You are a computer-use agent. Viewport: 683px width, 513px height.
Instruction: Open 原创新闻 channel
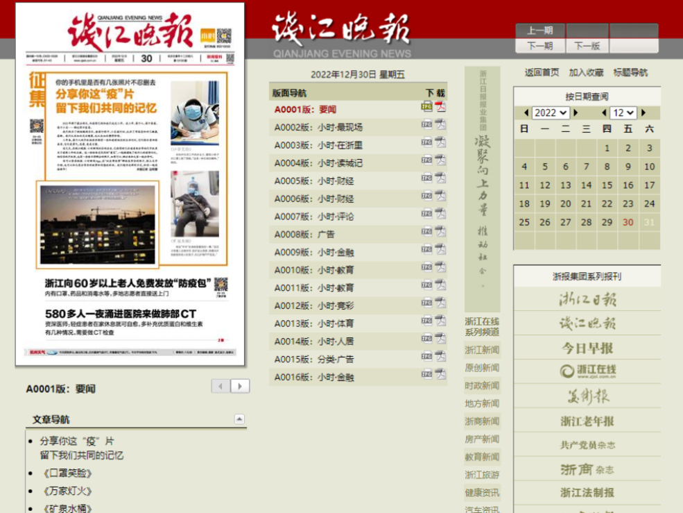[x=482, y=368]
